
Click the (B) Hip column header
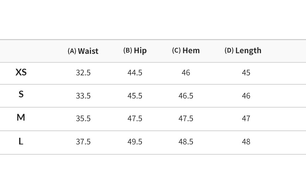tap(135, 51)
